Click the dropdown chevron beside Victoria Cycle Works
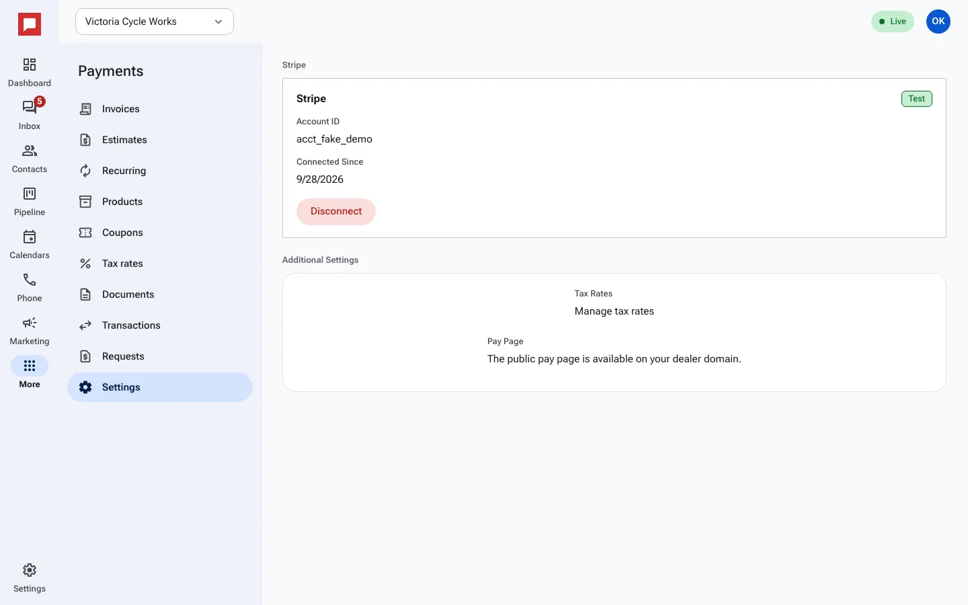The width and height of the screenshot is (968, 605). (218, 22)
